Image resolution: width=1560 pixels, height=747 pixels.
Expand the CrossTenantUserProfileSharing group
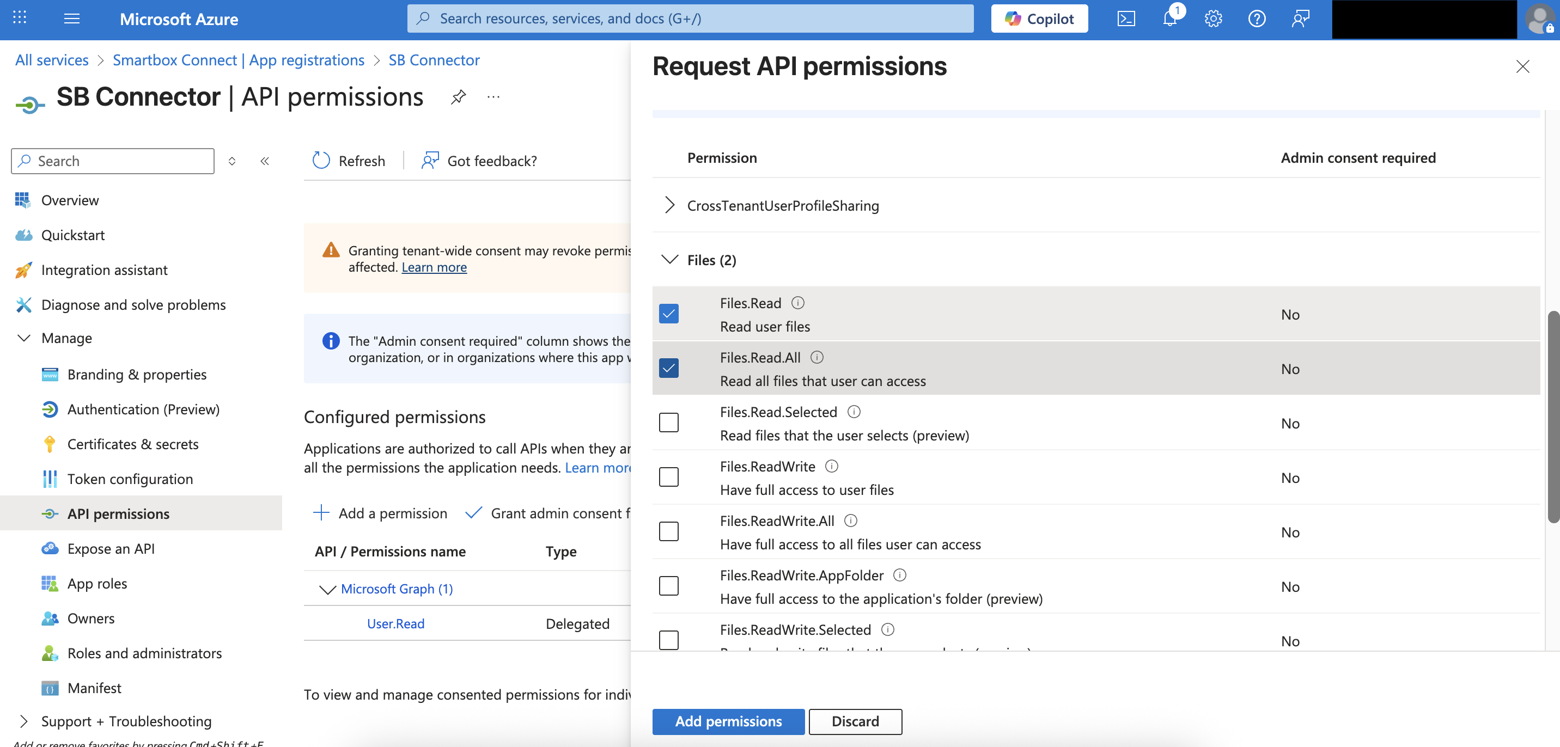(669, 205)
